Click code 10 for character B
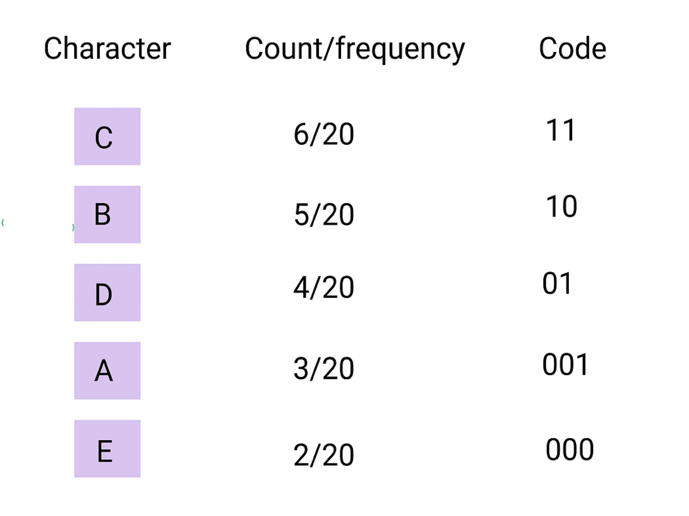 pyautogui.click(x=561, y=206)
